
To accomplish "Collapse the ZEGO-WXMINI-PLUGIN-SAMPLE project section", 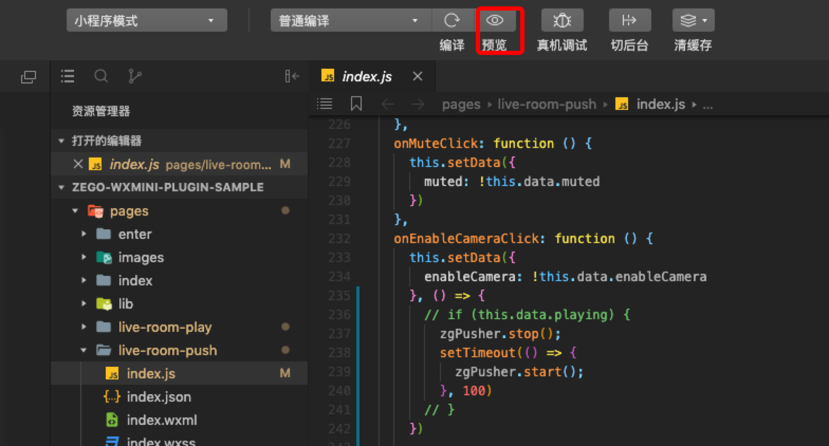I will coord(61,188).
